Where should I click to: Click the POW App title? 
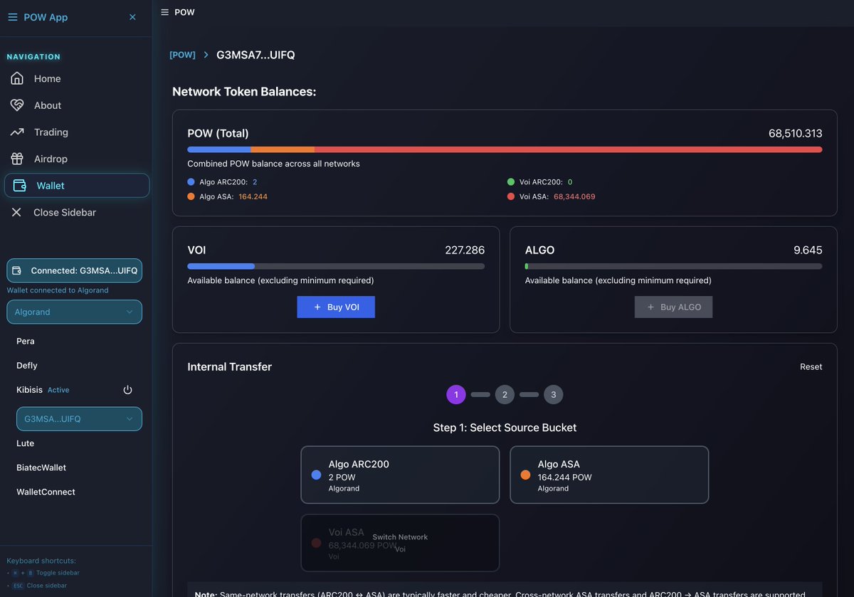[x=46, y=17]
